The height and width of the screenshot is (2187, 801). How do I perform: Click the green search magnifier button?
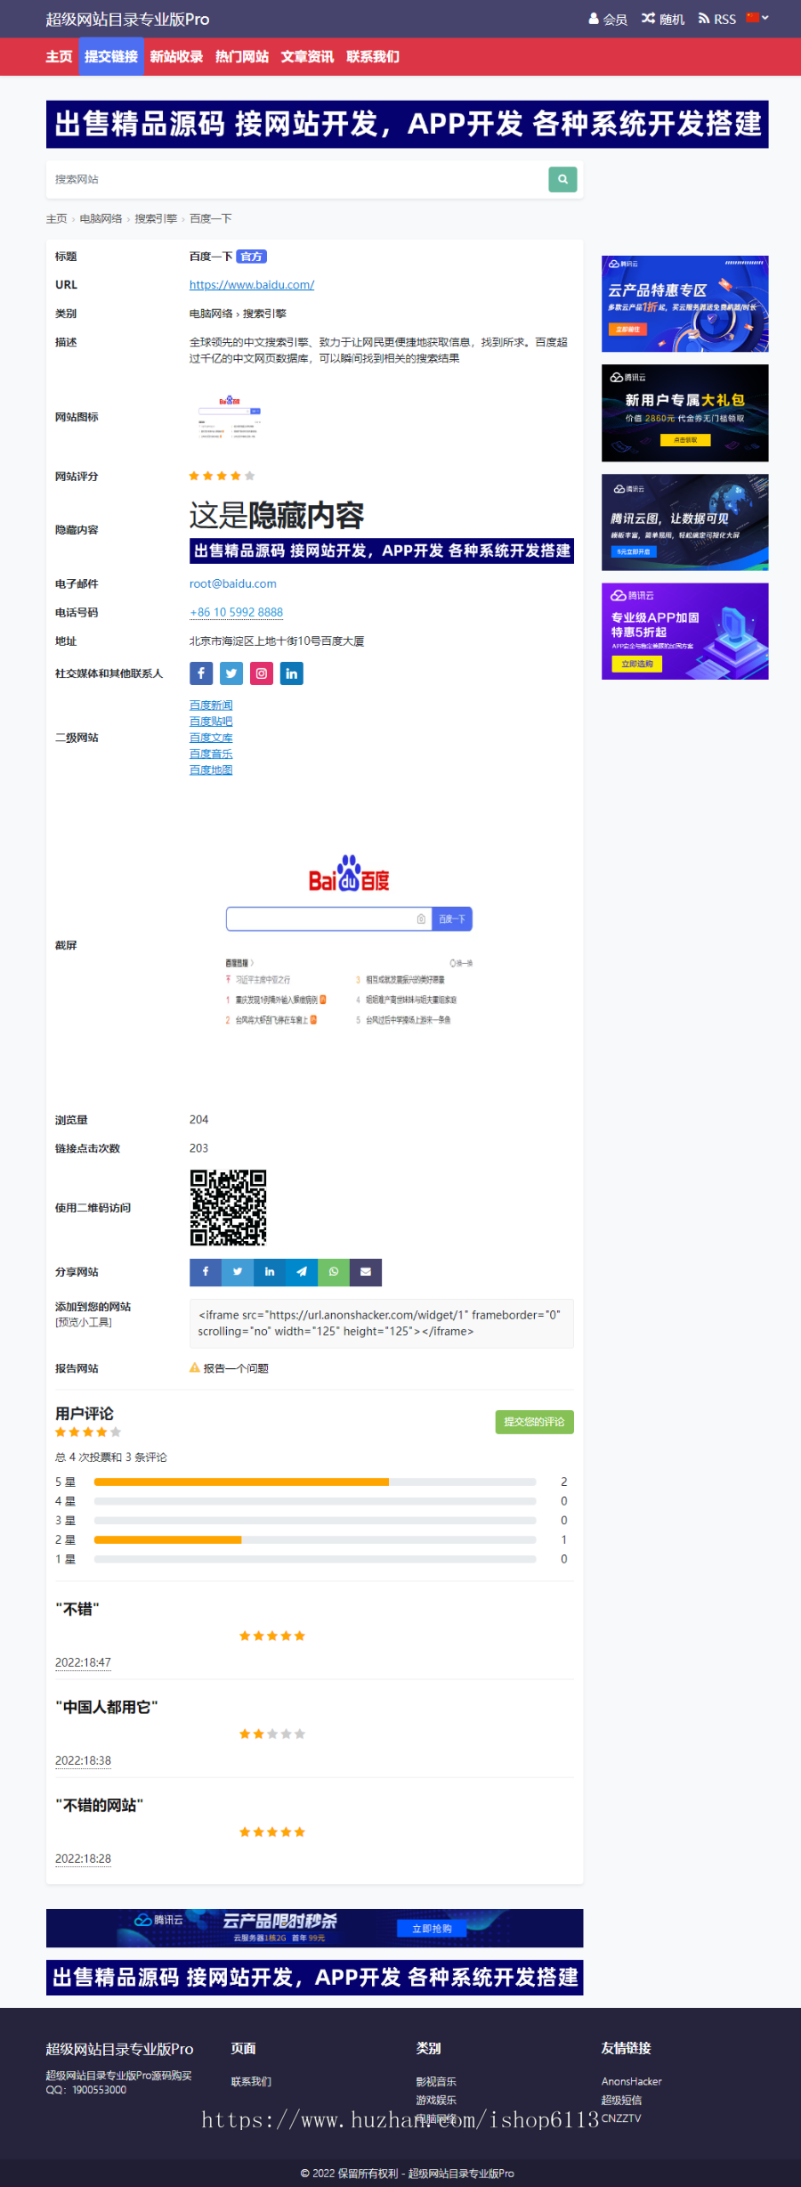pos(562,179)
